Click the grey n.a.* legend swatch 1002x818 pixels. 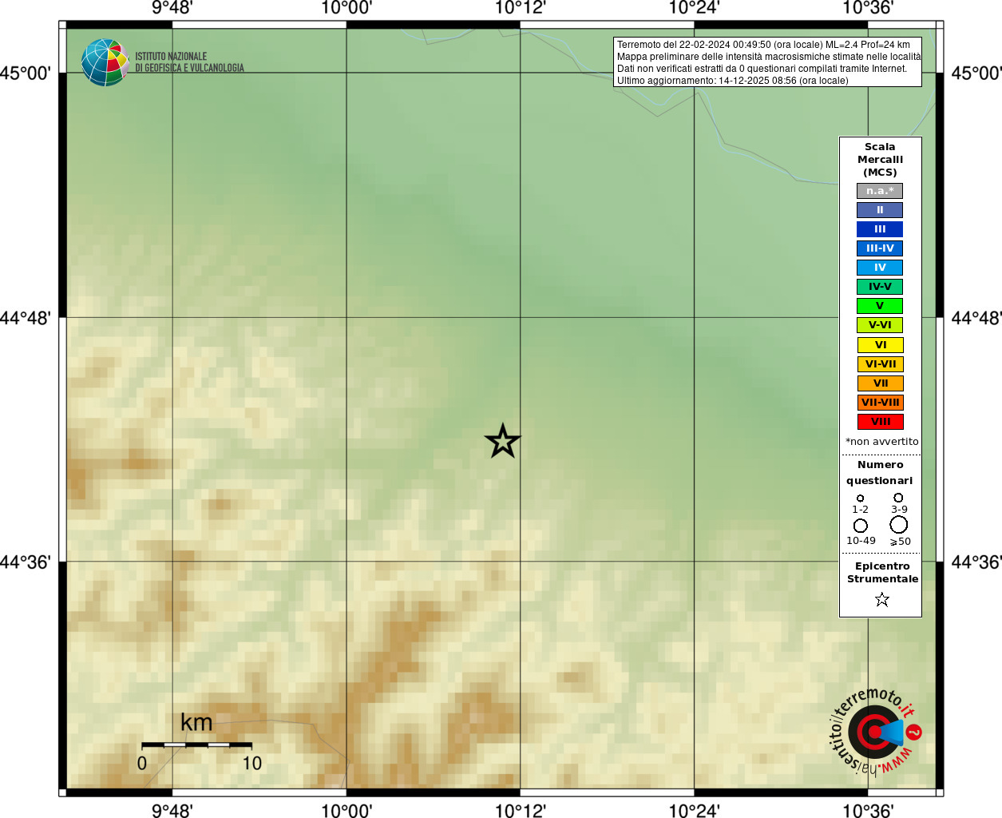click(x=880, y=191)
